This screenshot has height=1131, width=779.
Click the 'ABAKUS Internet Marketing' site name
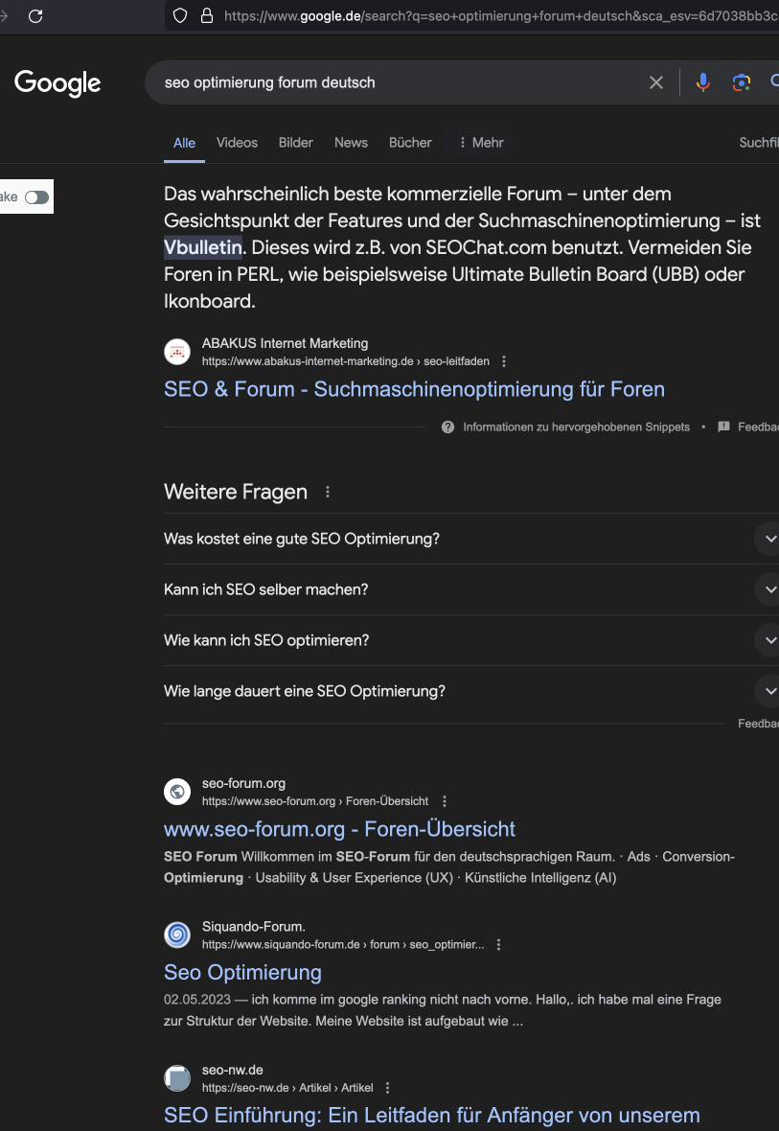point(285,343)
